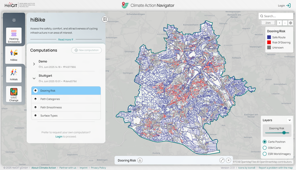This screenshot has height=170, width=296.
Task: Open Icons by Icons8 link
Action: [x=247, y=168]
